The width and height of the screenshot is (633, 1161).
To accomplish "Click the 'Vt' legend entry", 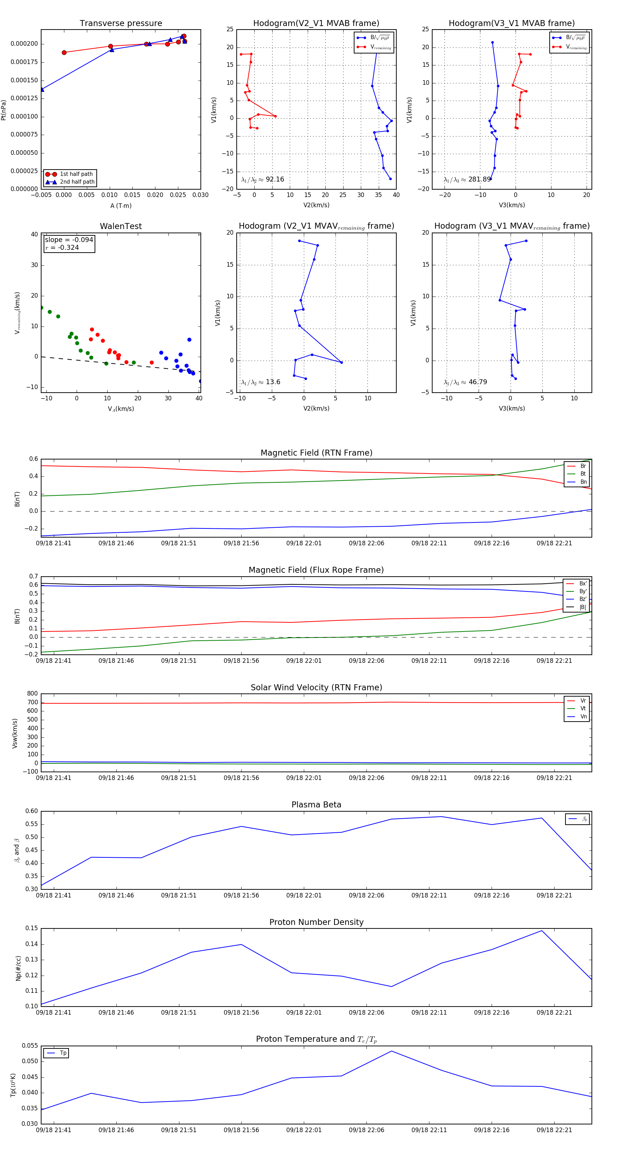I will pos(577,709).
